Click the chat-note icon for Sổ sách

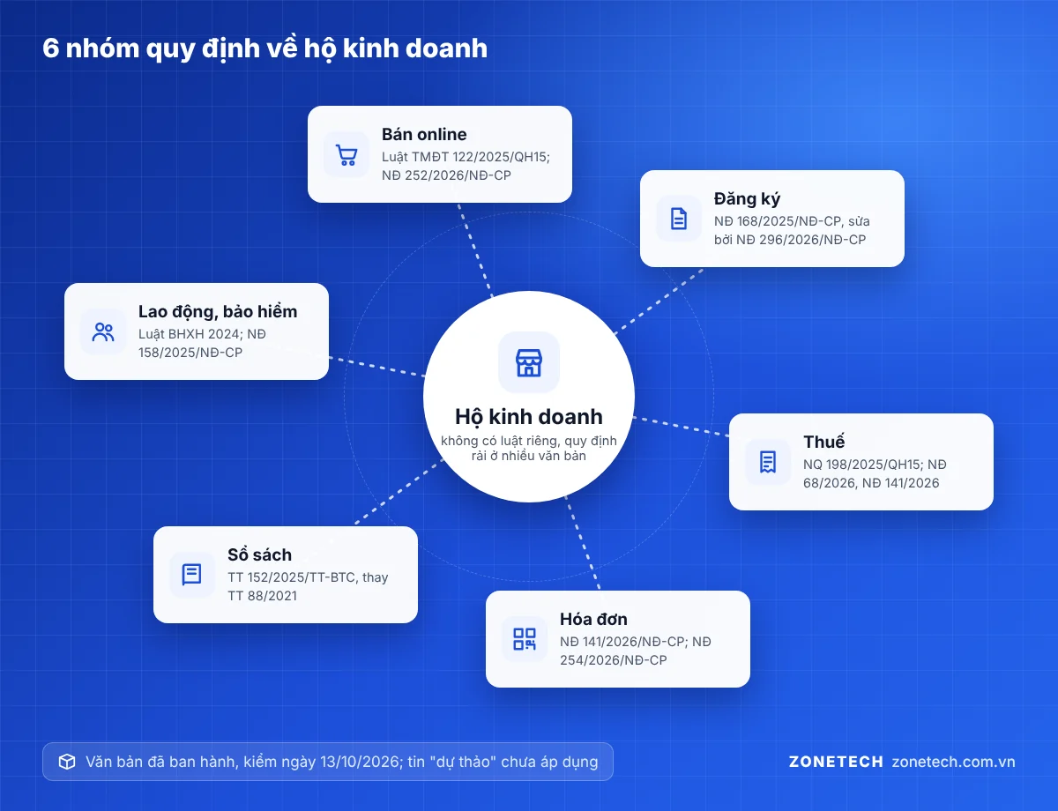pyautogui.click(x=192, y=575)
